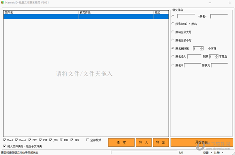Image resolution: width=235 pixels, height=155 pixels.
Task: Click the 1/0 counter in status bar
Action: click(181, 153)
